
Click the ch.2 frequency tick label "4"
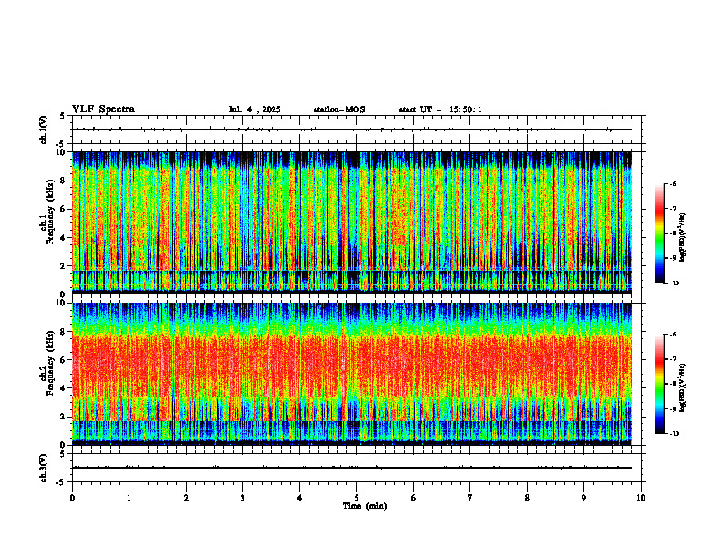tap(64, 388)
